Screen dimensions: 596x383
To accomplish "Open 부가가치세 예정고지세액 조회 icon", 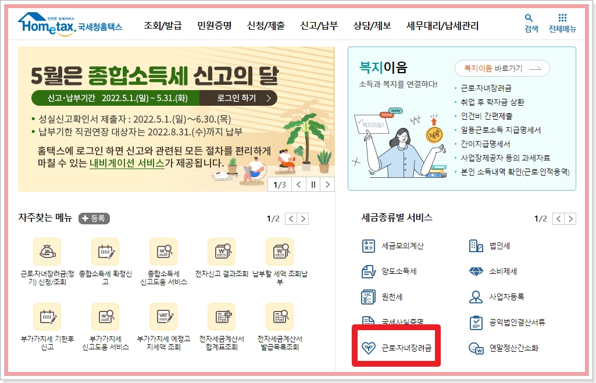I will coord(163,317).
